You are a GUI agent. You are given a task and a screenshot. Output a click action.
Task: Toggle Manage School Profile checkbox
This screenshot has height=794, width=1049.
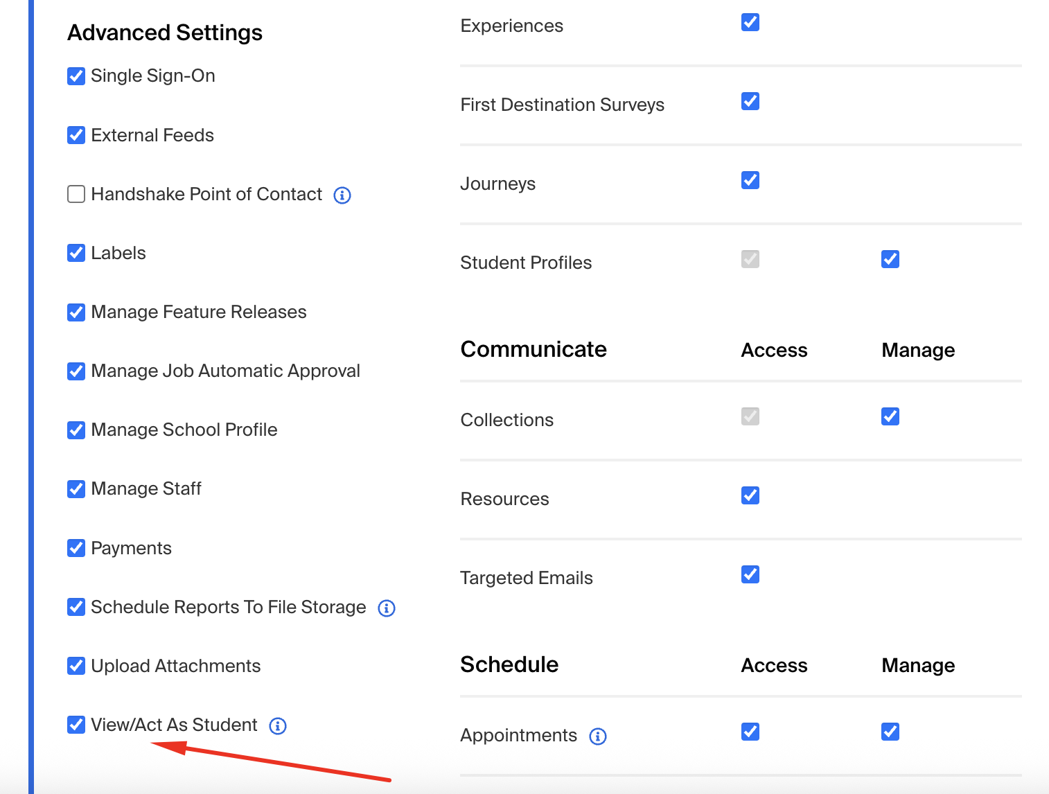[76, 430]
